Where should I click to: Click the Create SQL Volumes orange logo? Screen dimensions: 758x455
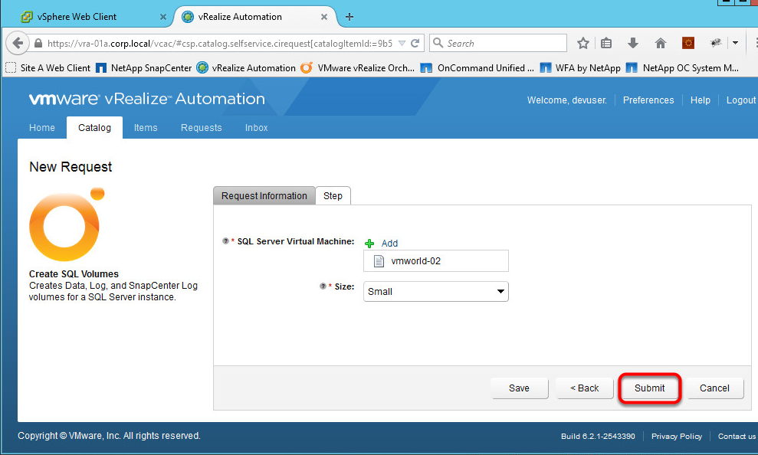[66, 224]
